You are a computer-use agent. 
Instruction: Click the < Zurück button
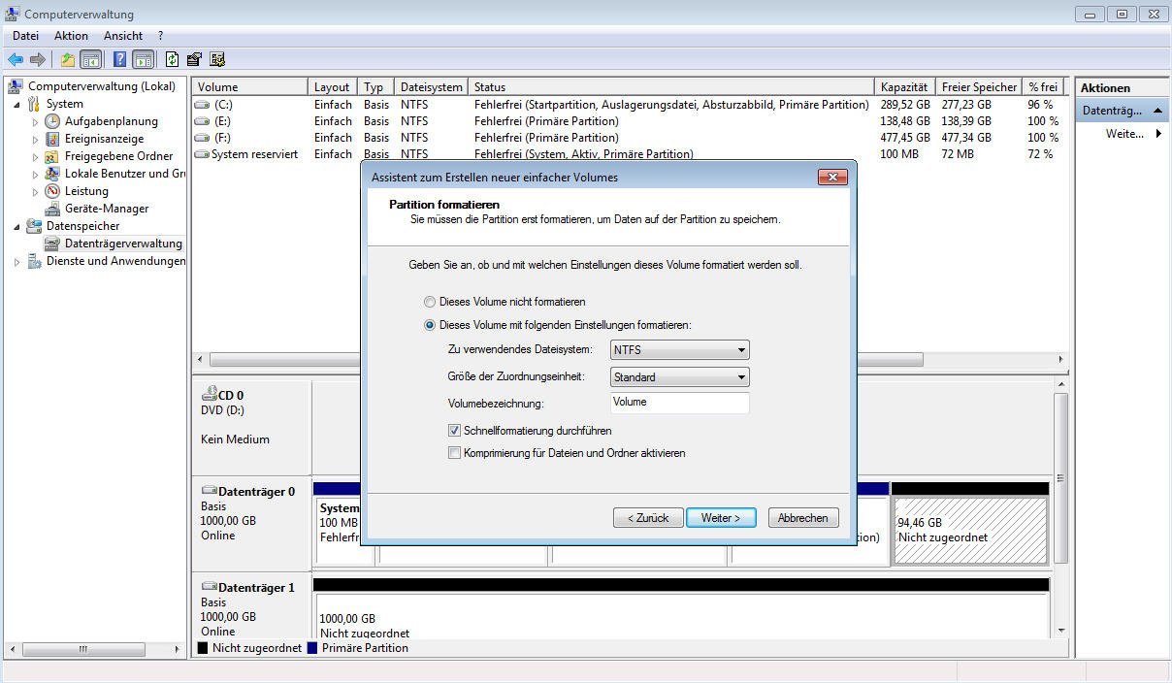(648, 518)
